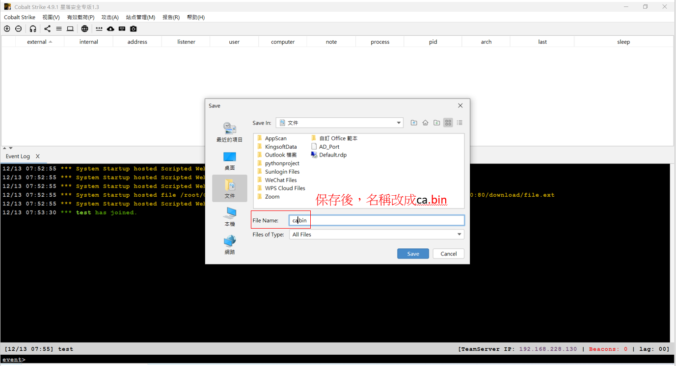Click the connect to team server plus icon
The height and width of the screenshot is (366, 676).
7,29
